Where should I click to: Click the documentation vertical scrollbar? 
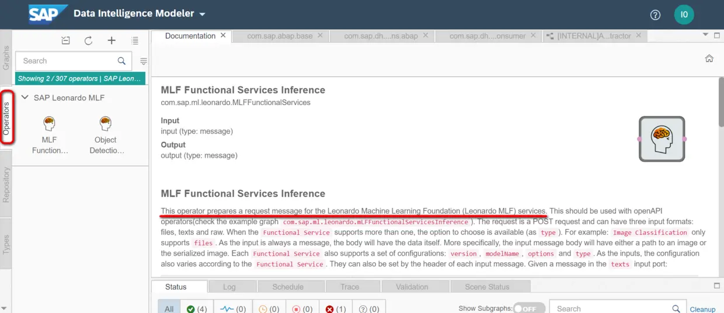(721, 102)
